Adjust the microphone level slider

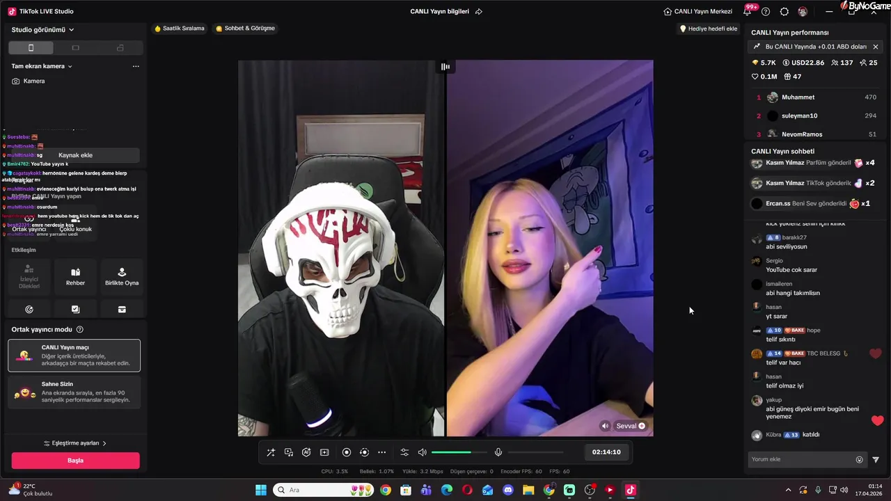[536, 452]
